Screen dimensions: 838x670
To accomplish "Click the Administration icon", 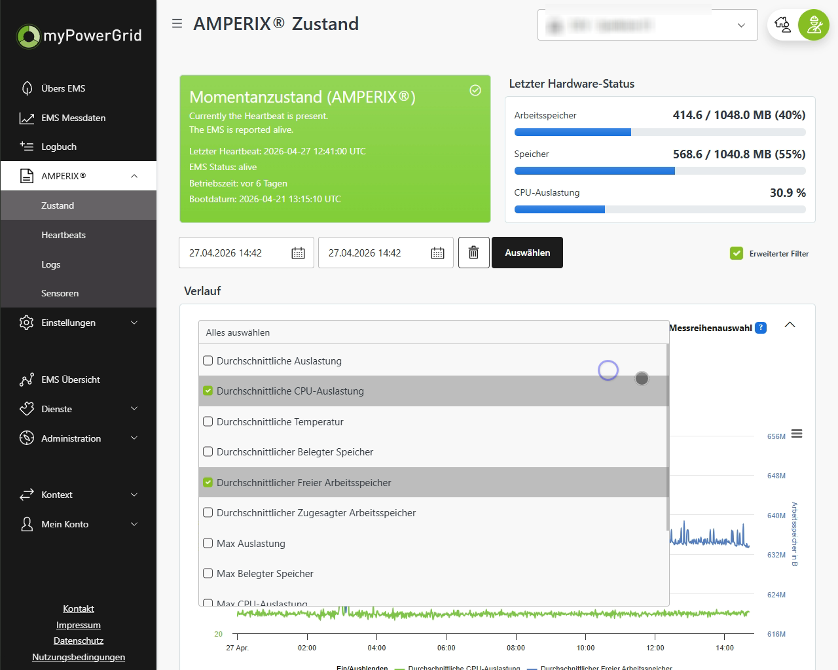I will tap(27, 438).
